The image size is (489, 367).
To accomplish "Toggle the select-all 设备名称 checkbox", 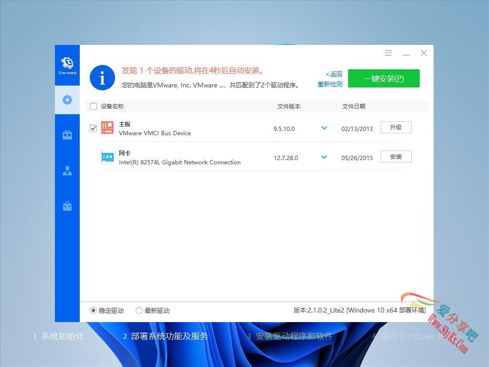I will pos(93,107).
